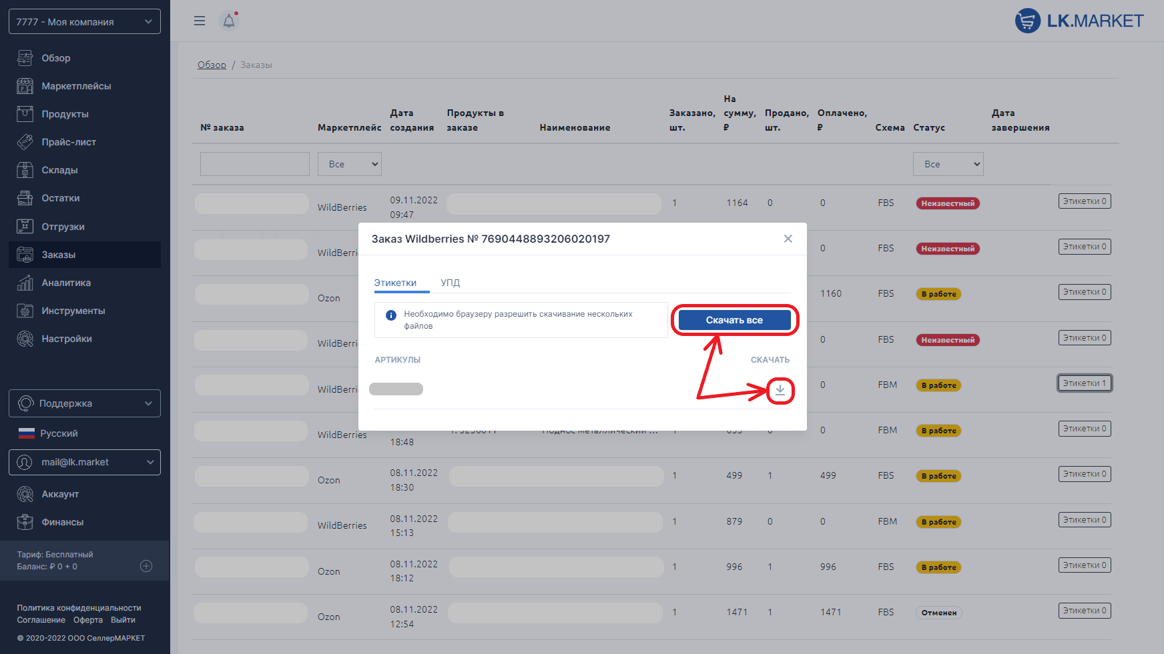Switch to the УПД tab
Viewport: 1164px width, 654px height.
(x=451, y=283)
